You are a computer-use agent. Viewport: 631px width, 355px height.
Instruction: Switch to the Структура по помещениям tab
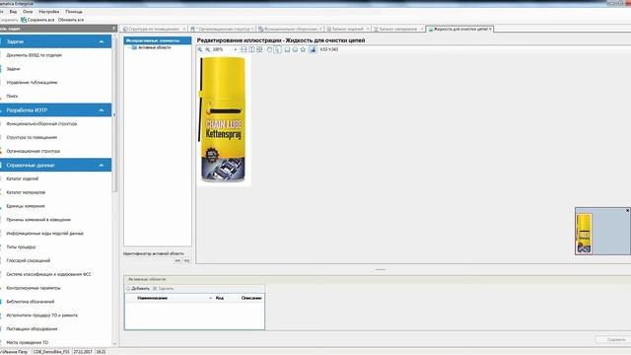[154, 29]
